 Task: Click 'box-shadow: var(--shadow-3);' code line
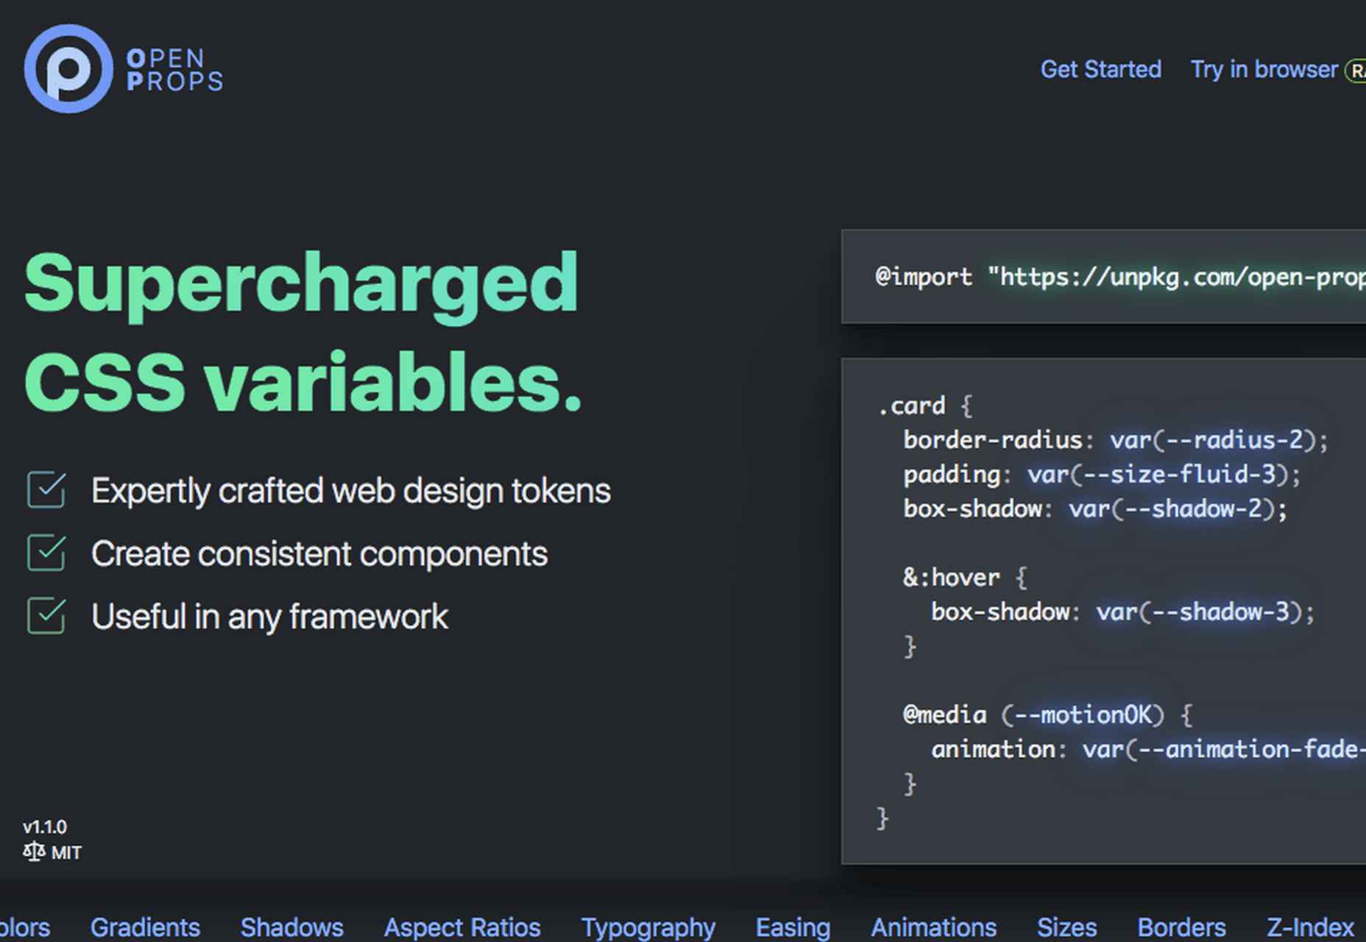[x=1122, y=612]
